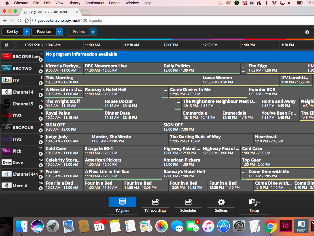Select The Edge program
The image size is (314, 236).
point(276,68)
